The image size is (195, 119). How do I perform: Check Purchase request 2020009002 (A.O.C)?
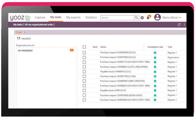[84, 53]
